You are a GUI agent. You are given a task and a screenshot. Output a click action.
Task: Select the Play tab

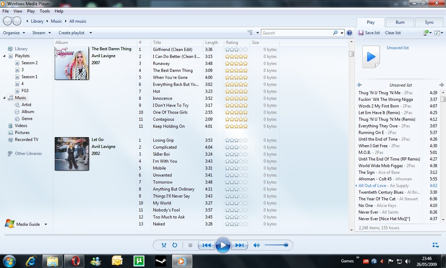tap(371, 22)
